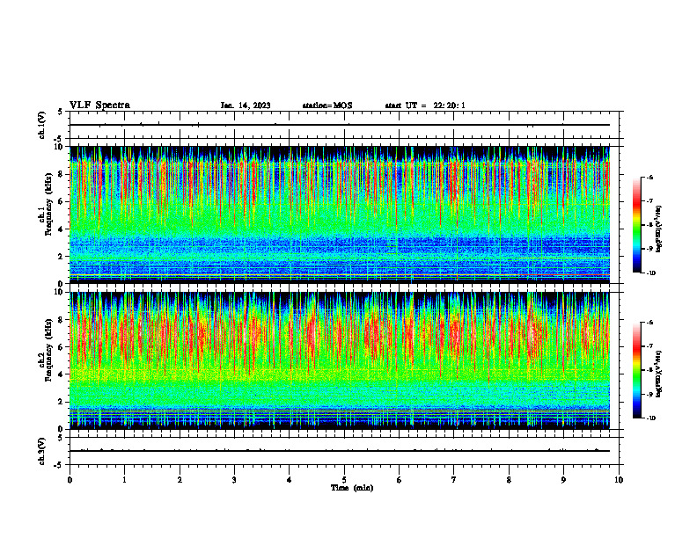Click time axis tick label "1"

[x=124, y=480]
